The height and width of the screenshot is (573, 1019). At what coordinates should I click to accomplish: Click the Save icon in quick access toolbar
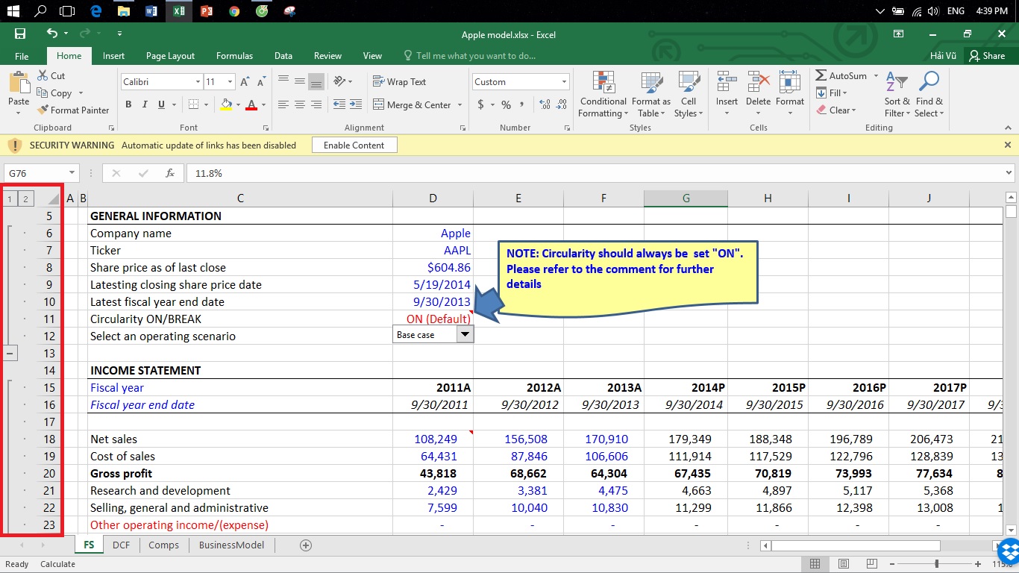(20, 34)
